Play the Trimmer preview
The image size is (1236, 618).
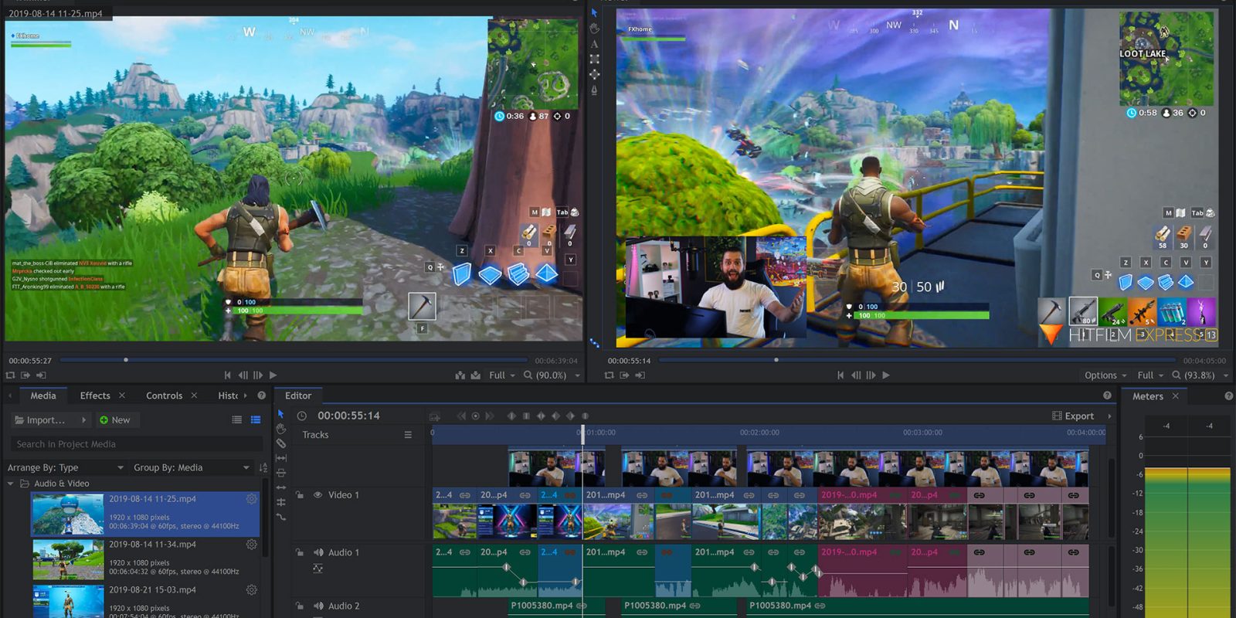[273, 375]
